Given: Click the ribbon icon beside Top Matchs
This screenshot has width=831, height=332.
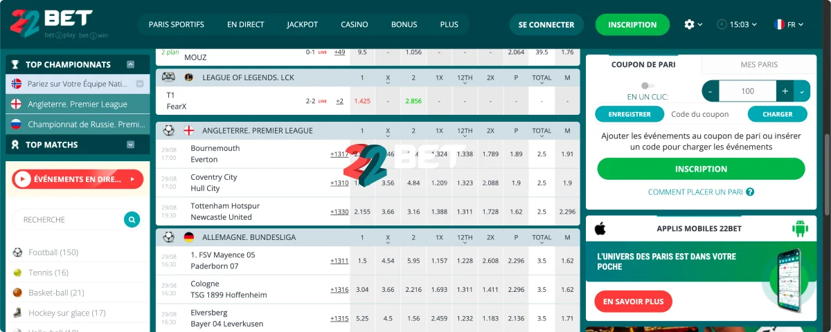Looking at the screenshot, I should [x=17, y=145].
